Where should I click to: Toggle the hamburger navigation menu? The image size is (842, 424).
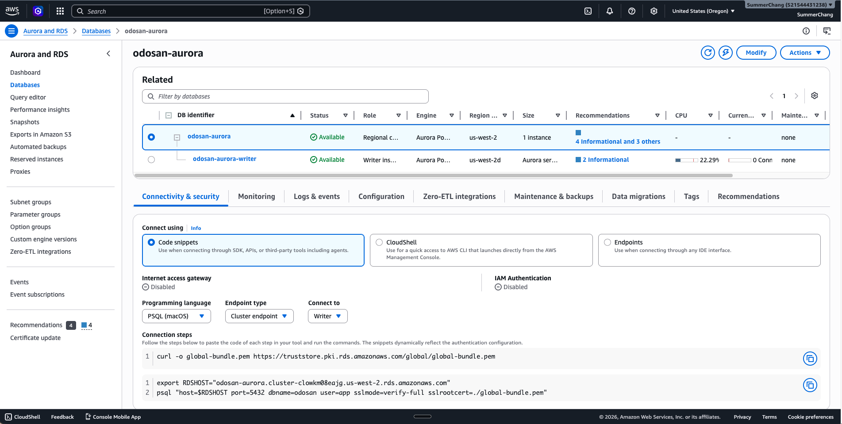12,31
